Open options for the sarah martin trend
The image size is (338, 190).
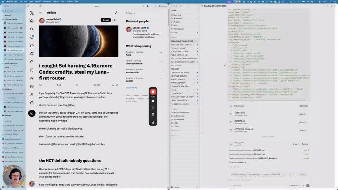(161, 70)
